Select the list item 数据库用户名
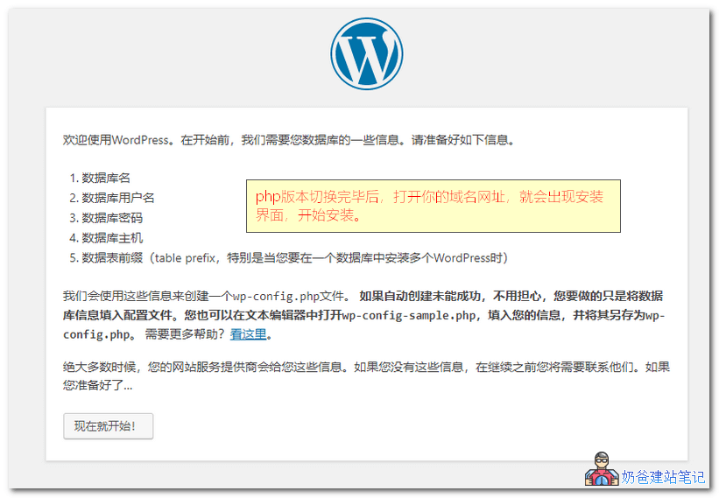The height and width of the screenshot is (498, 719). pos(118,198)
